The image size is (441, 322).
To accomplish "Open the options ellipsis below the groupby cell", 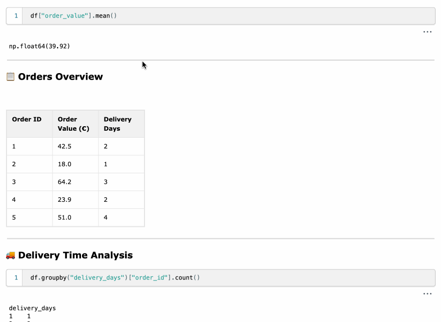I will pyautogui.click(x=427, y=293).
